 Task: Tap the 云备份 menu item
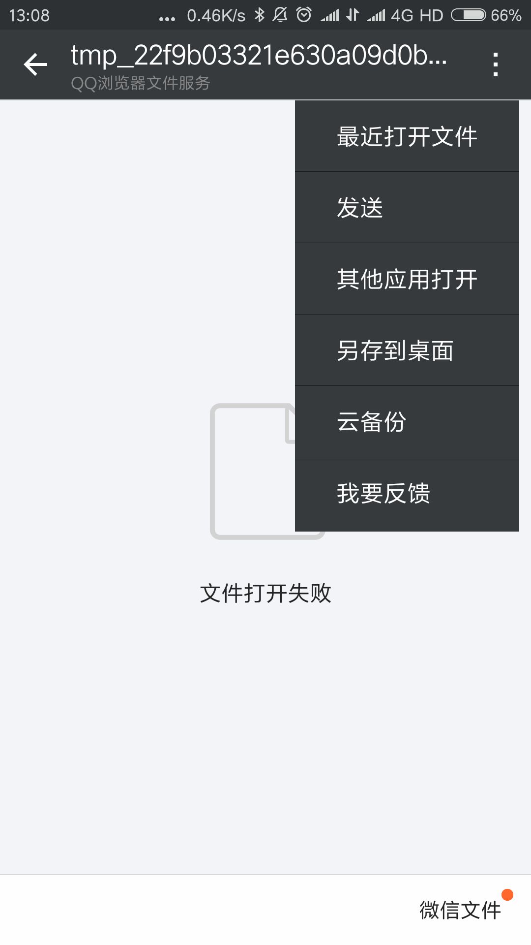click(x=407, y=422)
